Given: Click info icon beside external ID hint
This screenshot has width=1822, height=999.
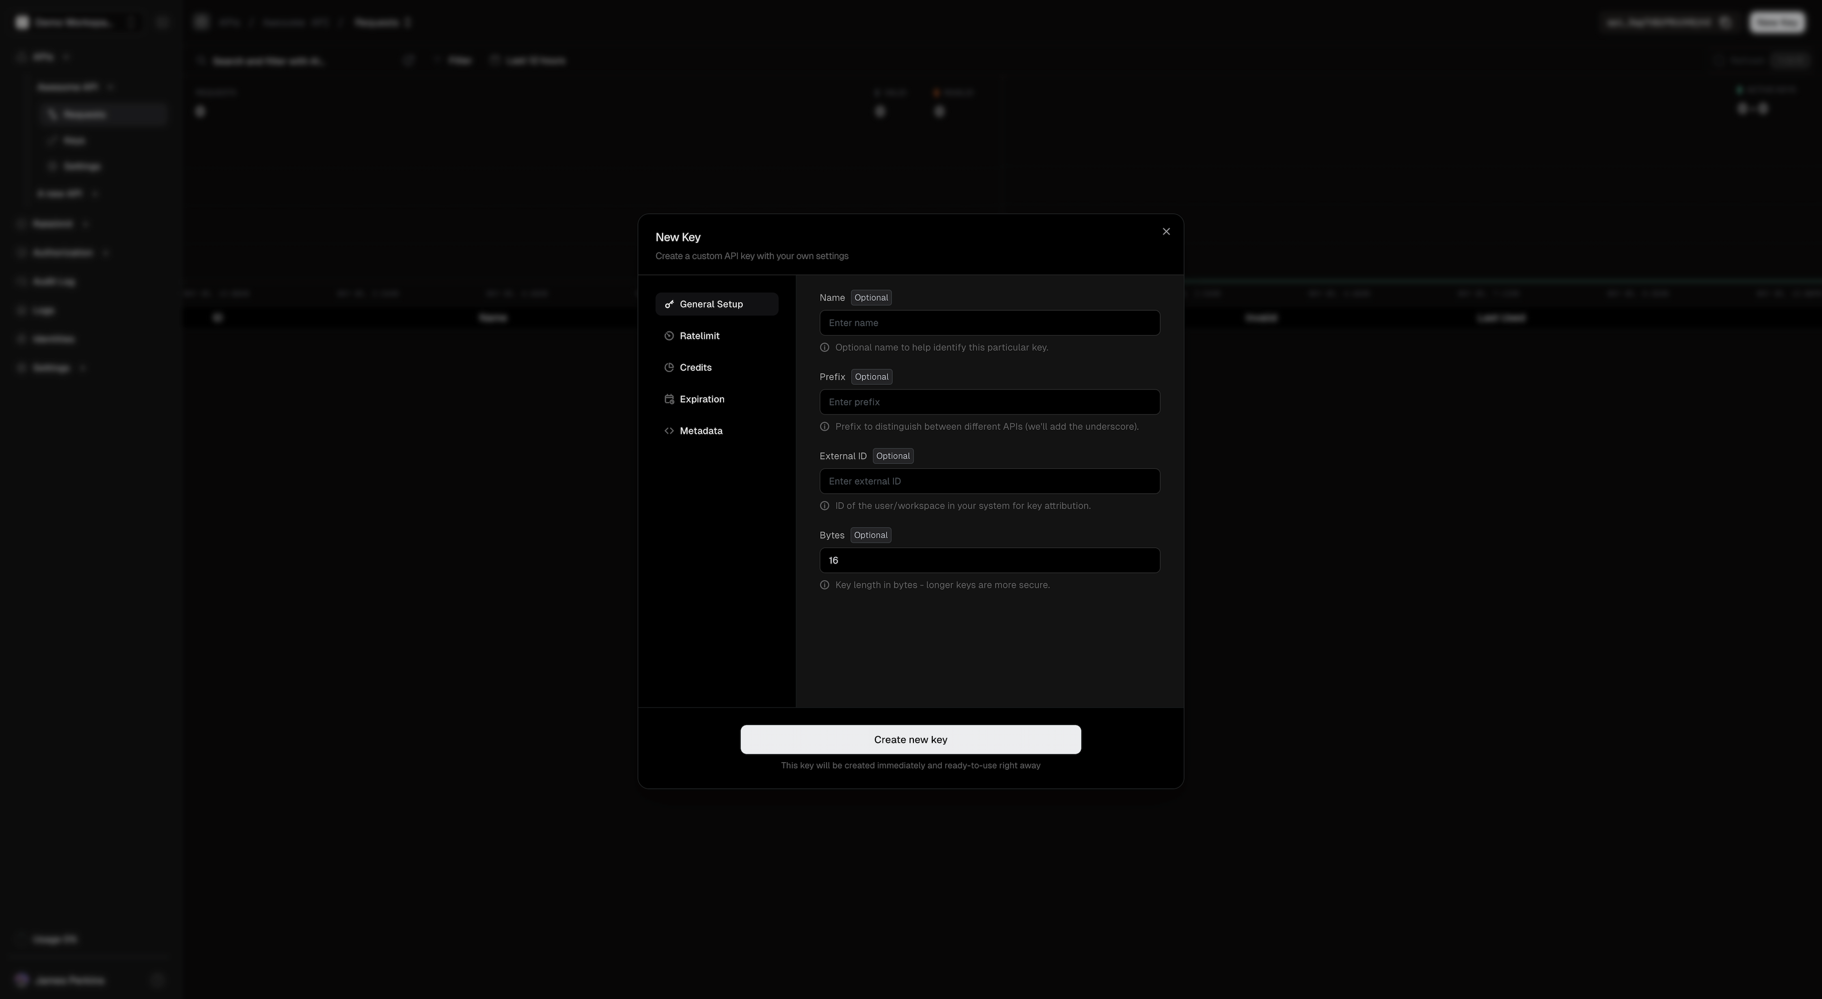Looking at the screenshot, I should click(x=825, y=506).
